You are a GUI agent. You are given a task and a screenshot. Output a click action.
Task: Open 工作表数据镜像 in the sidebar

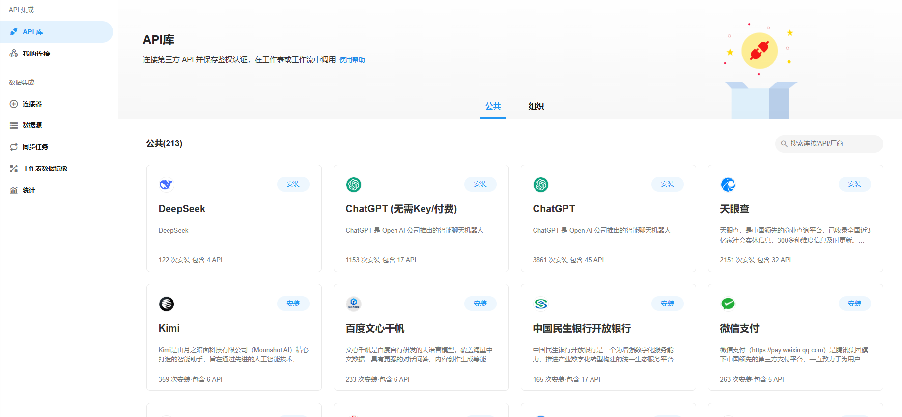click(x=45, y=168)
